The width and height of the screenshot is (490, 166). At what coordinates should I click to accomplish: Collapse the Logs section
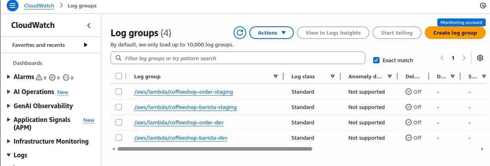tap(9, 155)
